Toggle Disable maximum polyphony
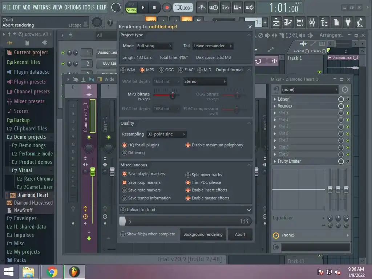This screenshot has height=279, width=372. [x=214, y=145]
